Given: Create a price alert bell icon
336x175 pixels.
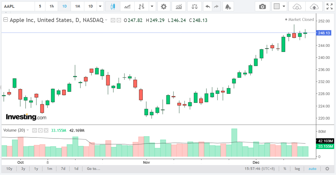Looking at the screenshot, I should 228,6.
